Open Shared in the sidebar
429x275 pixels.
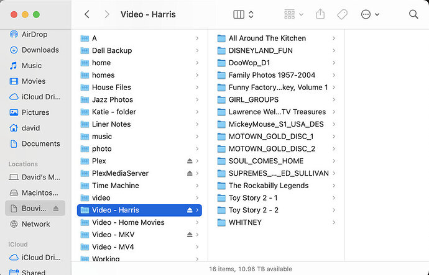point(35,273)
